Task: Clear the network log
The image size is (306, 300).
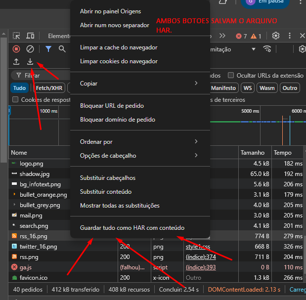Action: (30, 49)
